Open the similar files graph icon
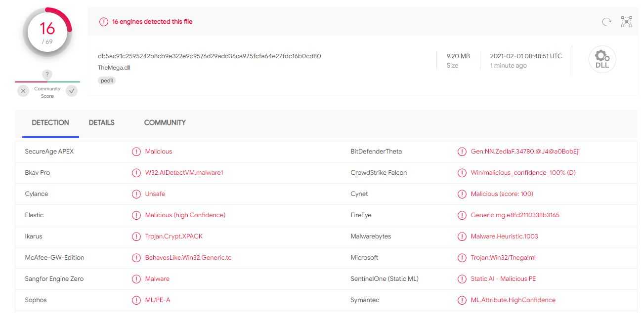The image size is (643, 313). 626,22
